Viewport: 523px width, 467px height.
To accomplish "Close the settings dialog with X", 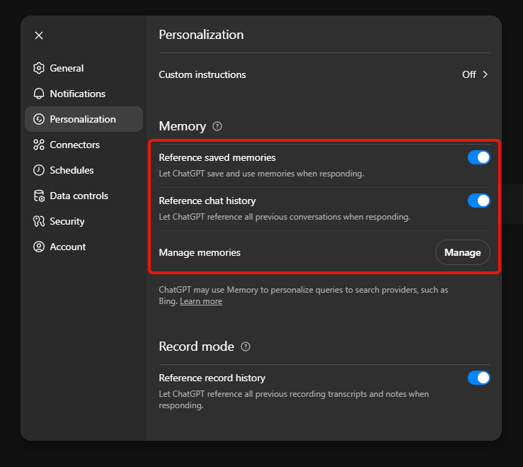I will click(39, 35).
